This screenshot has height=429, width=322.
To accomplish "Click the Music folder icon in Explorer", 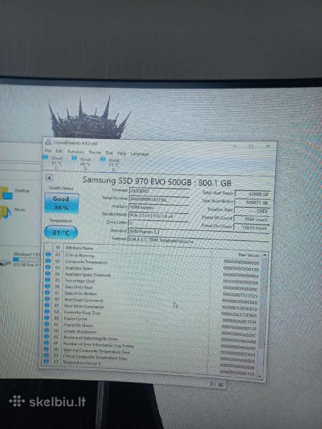I will pos(5,212).
